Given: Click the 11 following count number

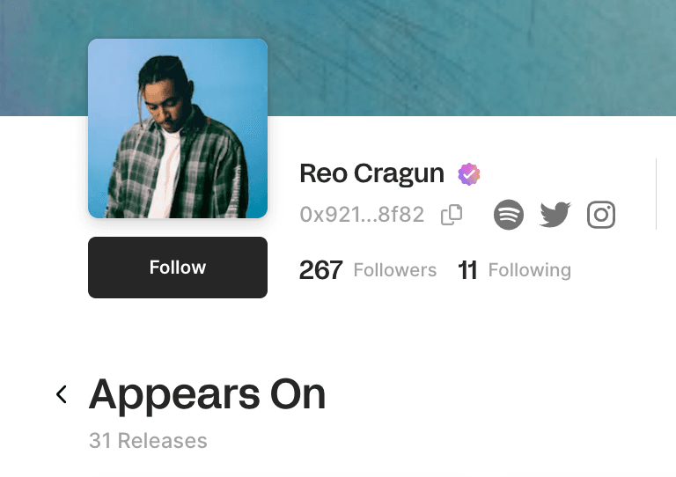Looking at the screenshot, I should click(467, 270).
